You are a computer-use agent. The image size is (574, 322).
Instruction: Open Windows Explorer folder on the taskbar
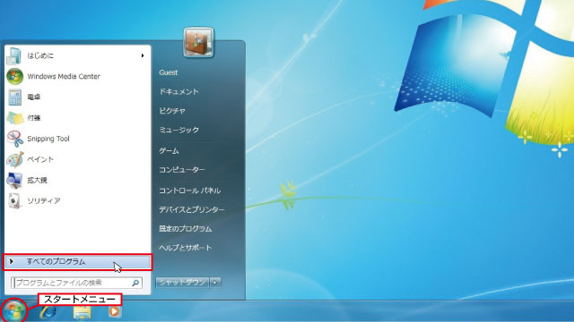point(82,312)
